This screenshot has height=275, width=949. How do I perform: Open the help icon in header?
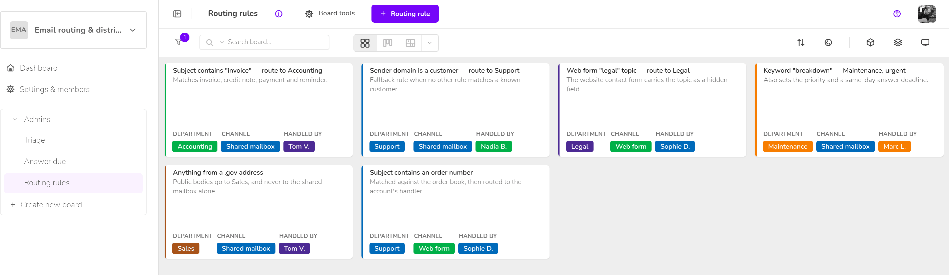tap(897, 14)
